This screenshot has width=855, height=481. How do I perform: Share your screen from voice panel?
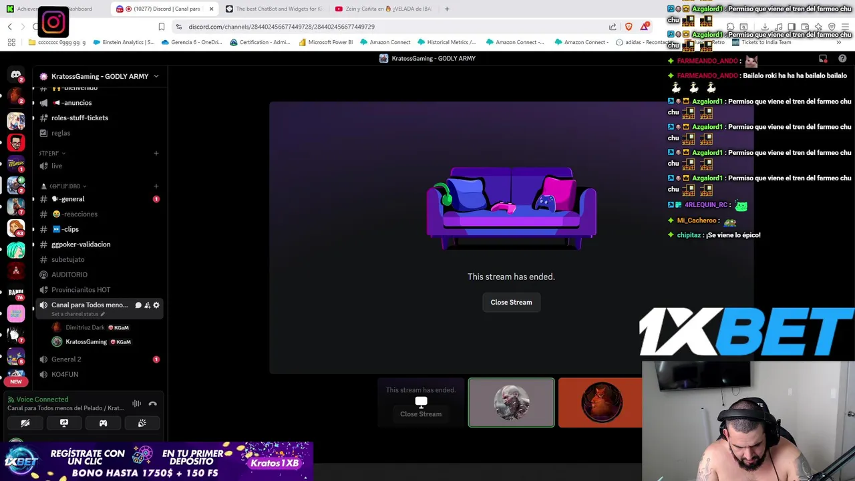[64, 423]
